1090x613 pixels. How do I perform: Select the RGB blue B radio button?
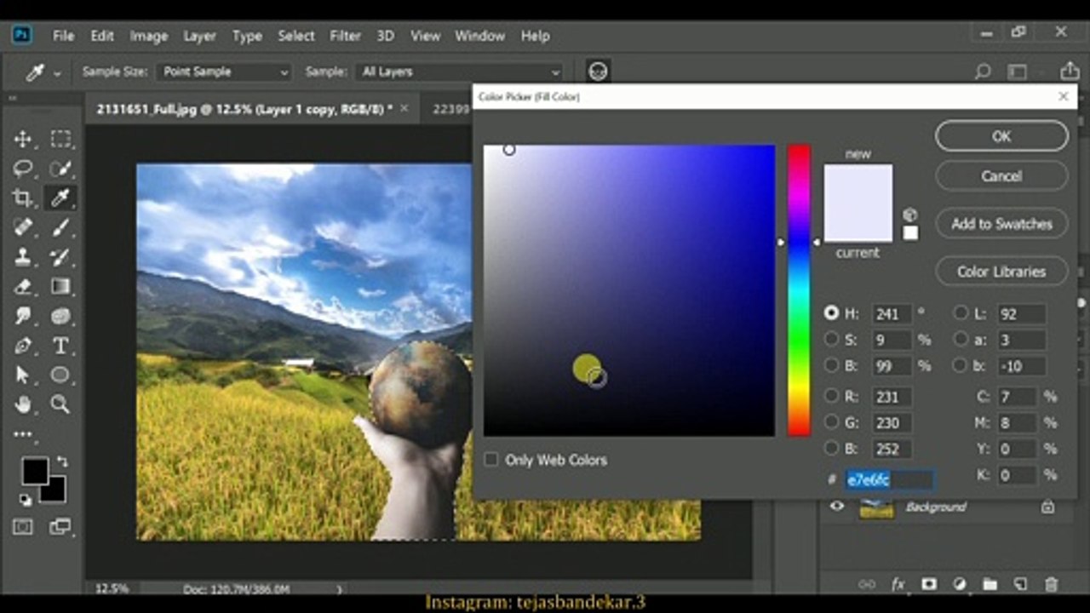[x=831, y=448]
